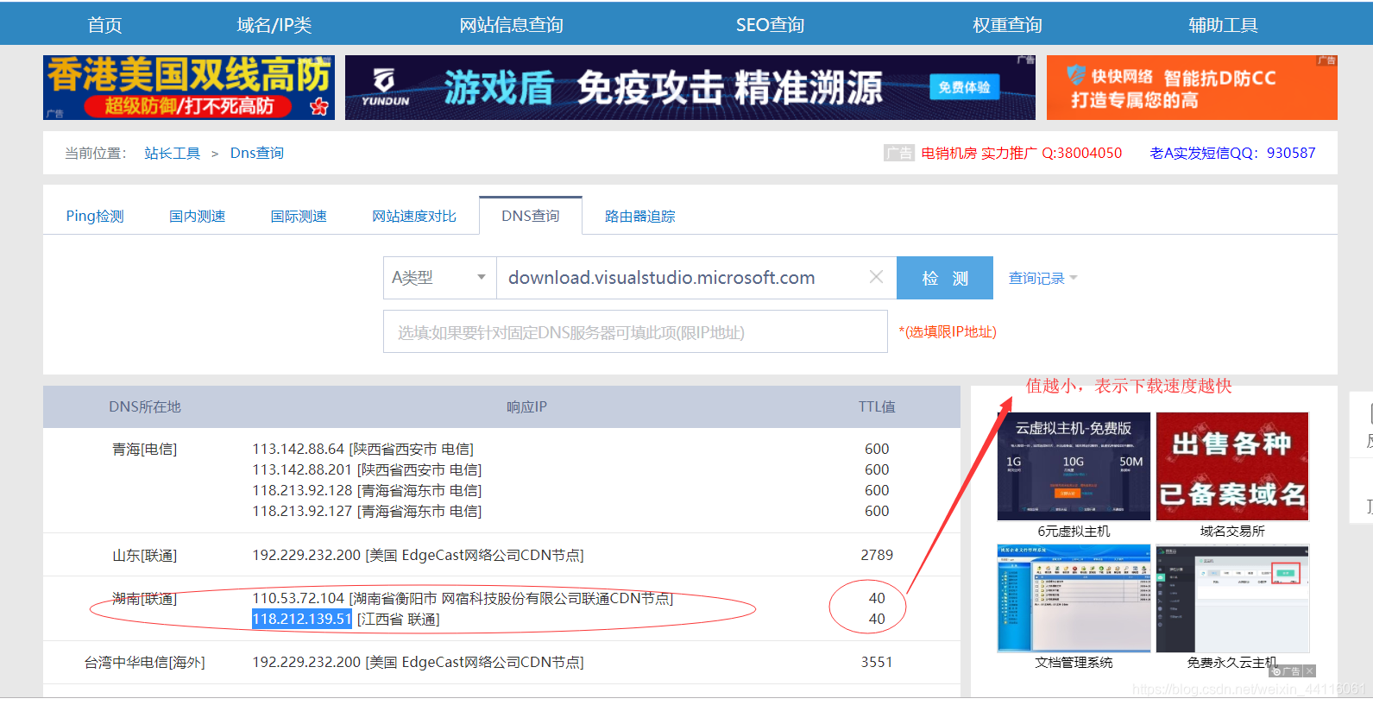Switch to the 国际测速 tab

(x=299, y=216)
